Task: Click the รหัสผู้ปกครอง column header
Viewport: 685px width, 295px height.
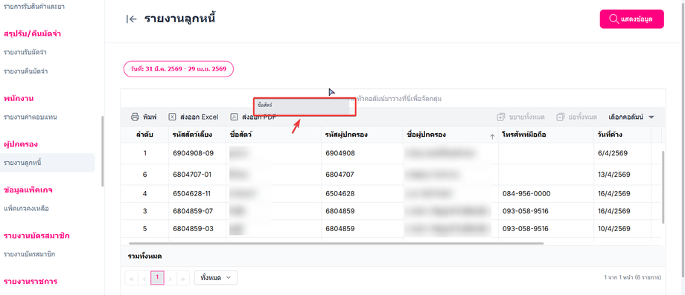Action: tap(362, 135)
